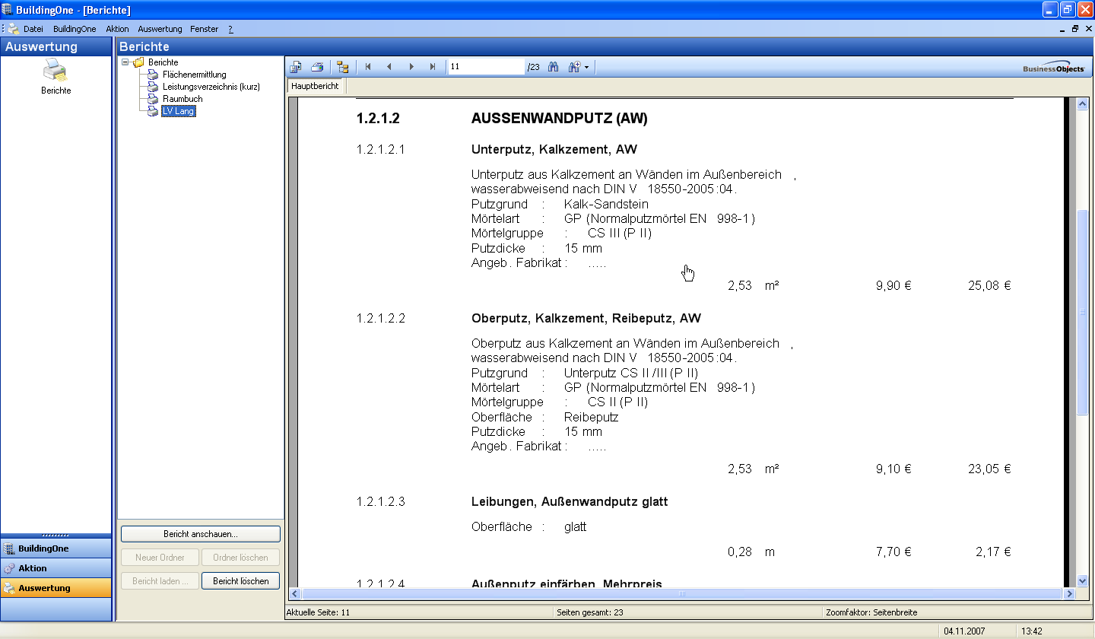Image resolution: width=1095 pixels, height=639 pixels.
Task: Click vertical scrollbar up arrow
Action: point(1083,104)
